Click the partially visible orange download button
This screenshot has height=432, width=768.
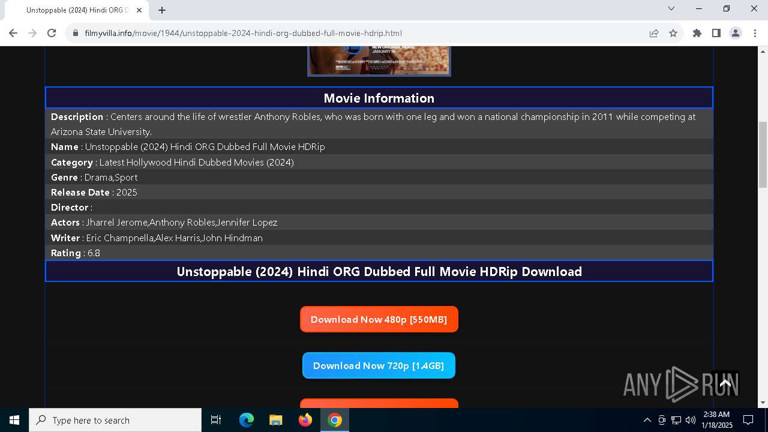click(x=379, y=403)
